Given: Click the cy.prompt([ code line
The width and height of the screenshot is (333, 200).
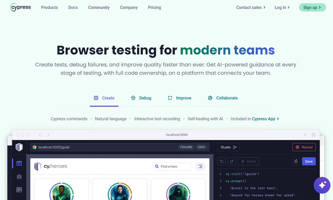Looking at the screenshot, I should [236, 181].
